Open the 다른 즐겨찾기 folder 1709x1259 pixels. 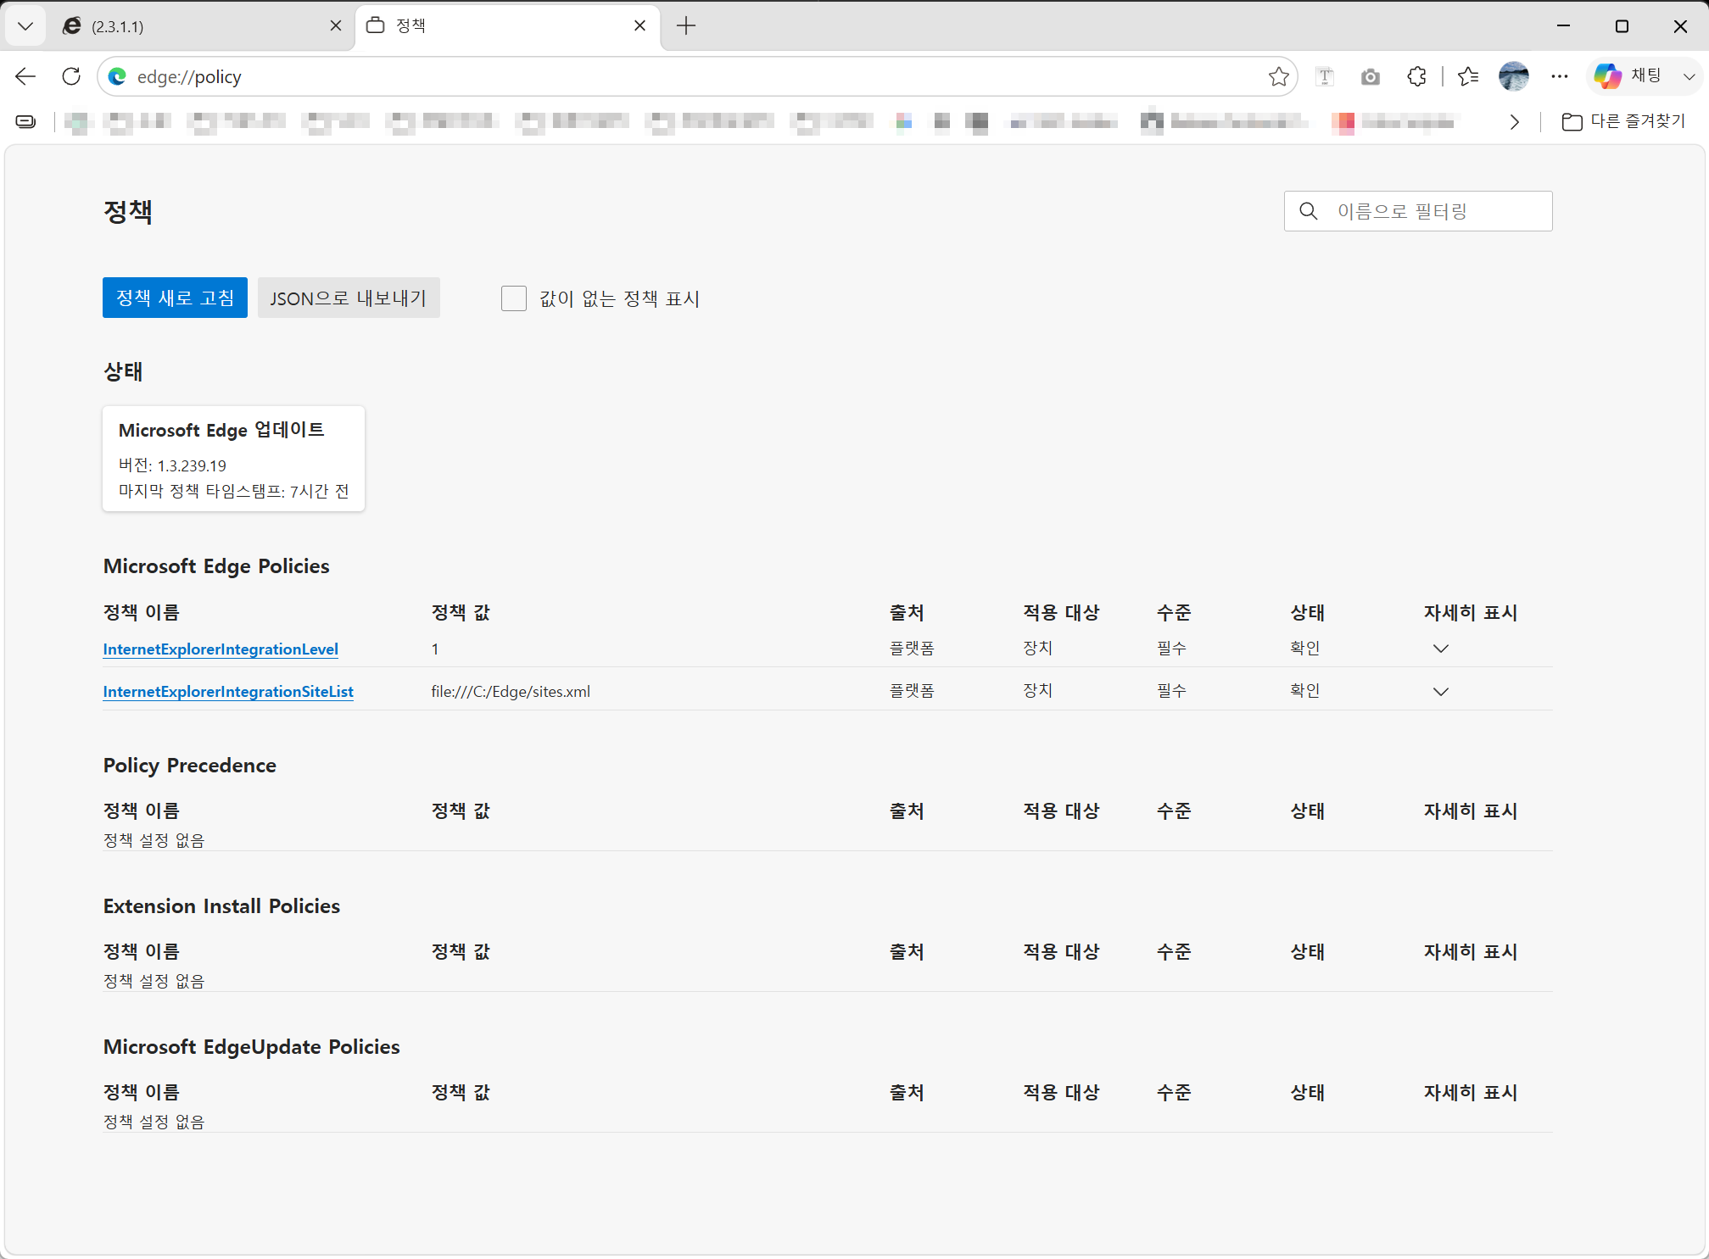click(x=1623, y=122)
